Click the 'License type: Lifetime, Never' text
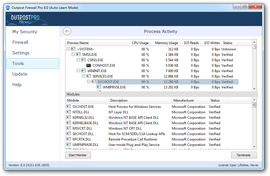The image size is (270, 176). tap(239, 165)
